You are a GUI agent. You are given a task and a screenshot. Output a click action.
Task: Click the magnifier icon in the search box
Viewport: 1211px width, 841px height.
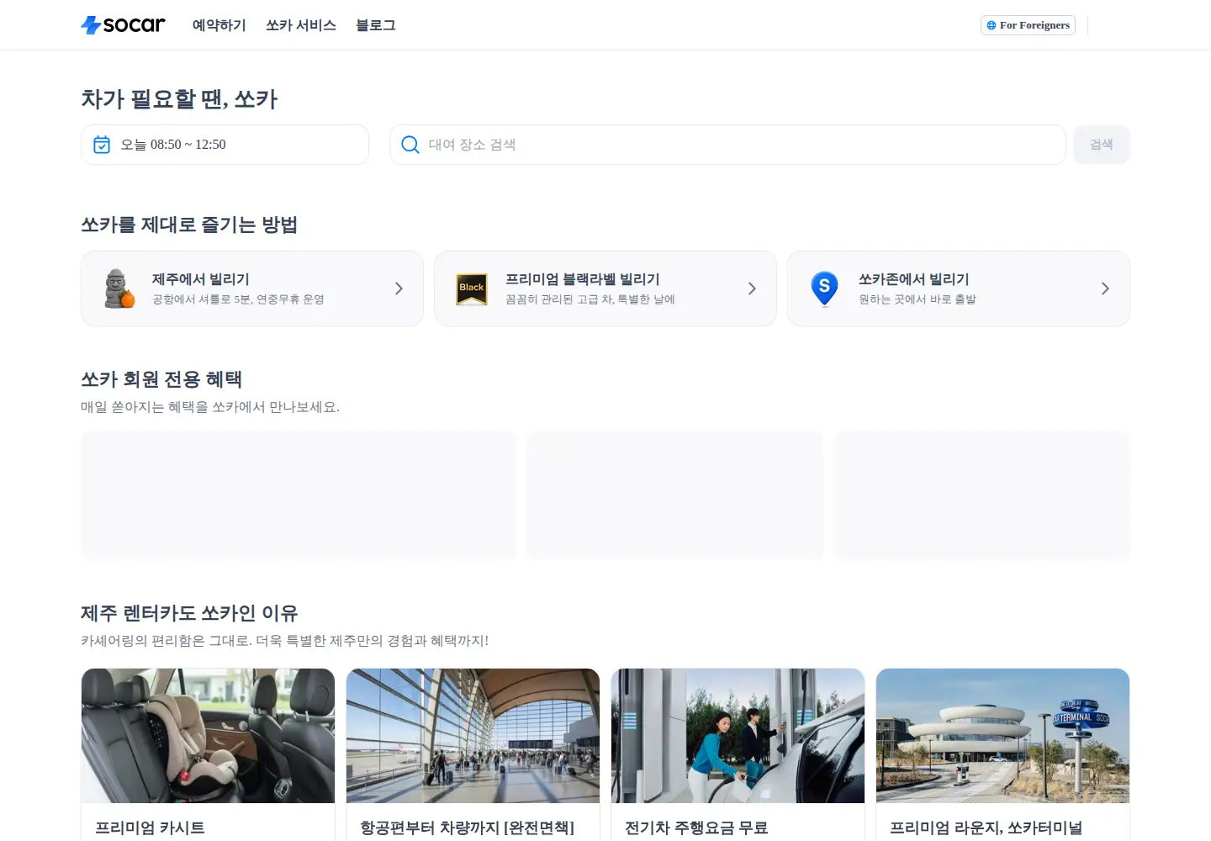(x=410, y=145)
